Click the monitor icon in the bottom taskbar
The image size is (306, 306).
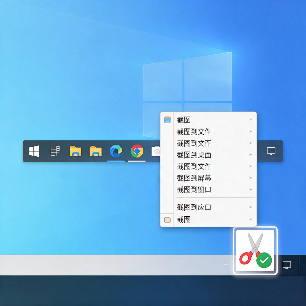click(287, 265)
